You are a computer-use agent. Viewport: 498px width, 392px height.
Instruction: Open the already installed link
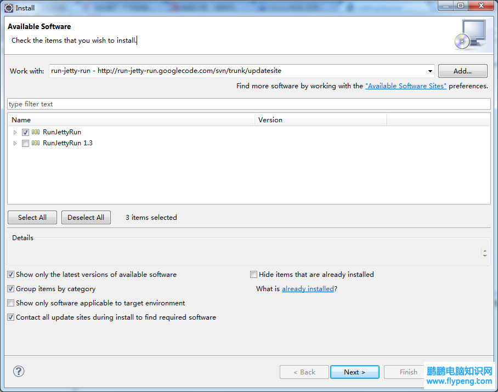[x=308, y=289]
